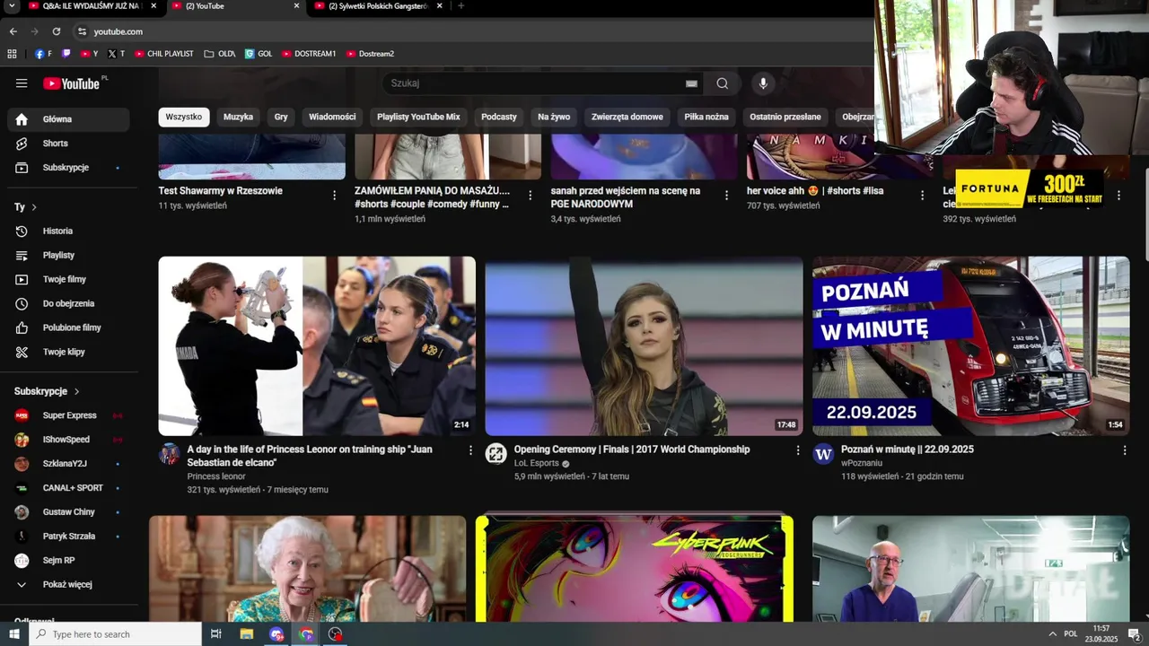
Task: Select the Gry filter chip
Action: (x=281, y=117)
